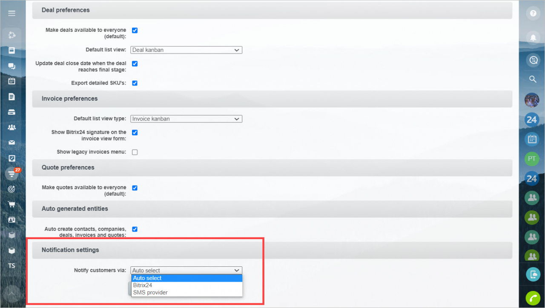Screen dimensions: 545x308
Task: Open the Invoice kanban list view type dropdown
Action: (x=186, y=119)
